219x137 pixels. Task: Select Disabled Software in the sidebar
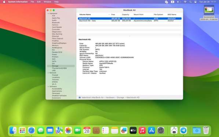click(x=59, y=95)
